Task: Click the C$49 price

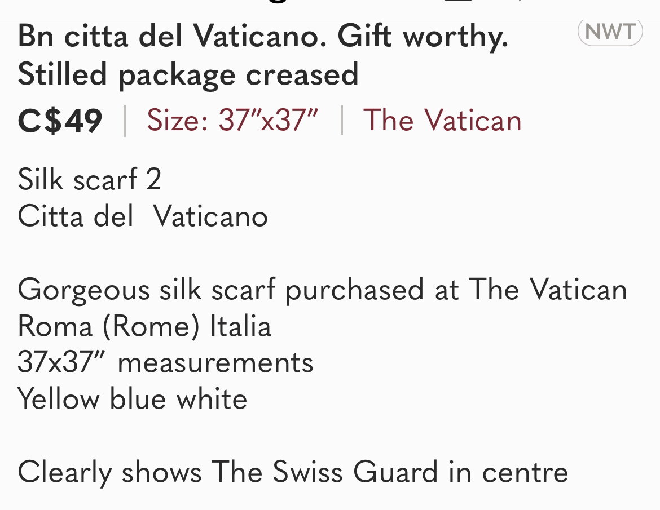Action: point(60,121)
